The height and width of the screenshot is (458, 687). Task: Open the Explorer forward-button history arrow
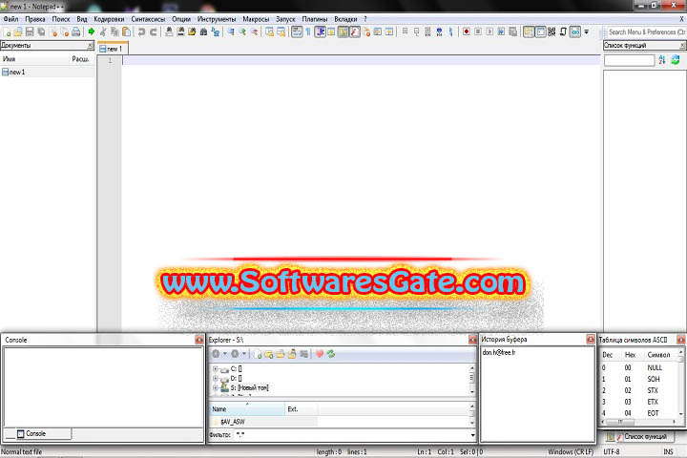pyautogui.click(x=244, y=354)
